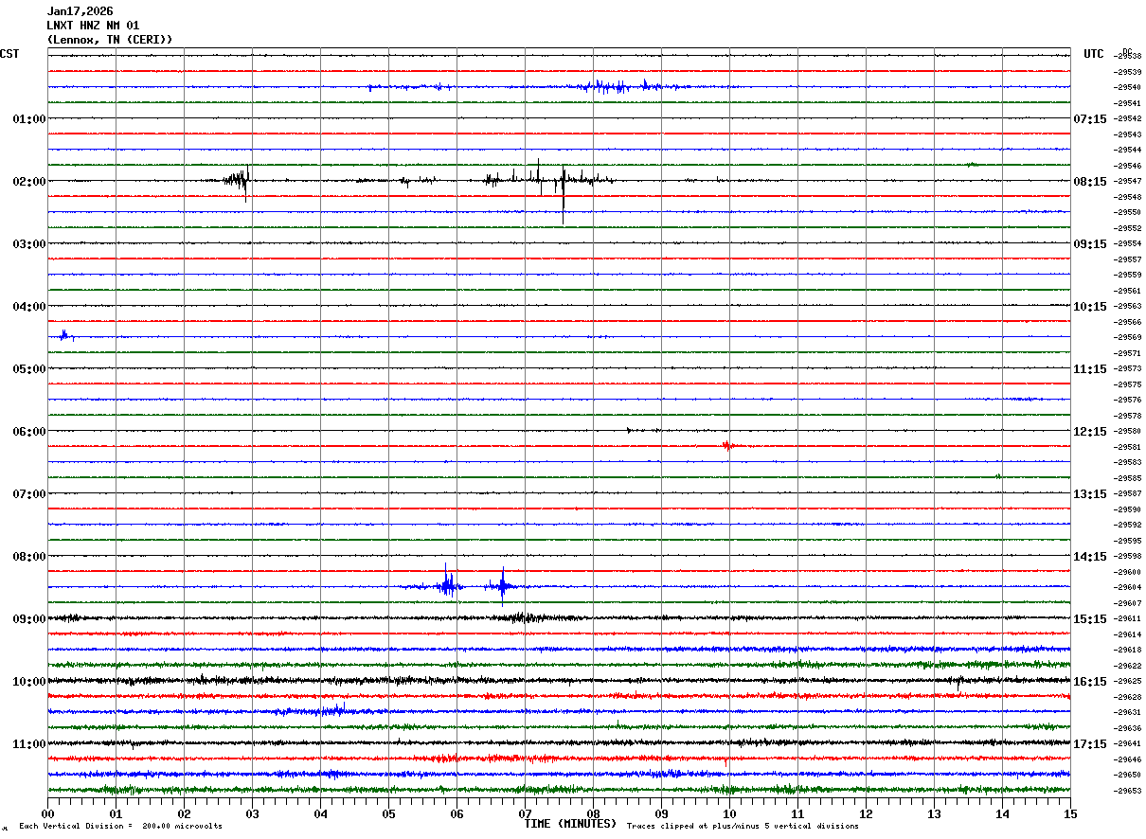Click minute 08 on the time axis

(594, 813)
